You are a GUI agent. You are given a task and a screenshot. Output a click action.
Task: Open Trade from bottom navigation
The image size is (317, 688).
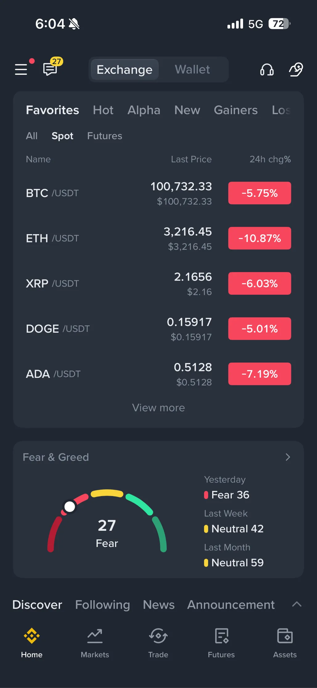coord(158,643)
